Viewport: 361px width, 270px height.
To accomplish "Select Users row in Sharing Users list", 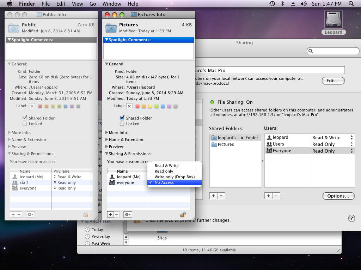I will coord(310,144).
